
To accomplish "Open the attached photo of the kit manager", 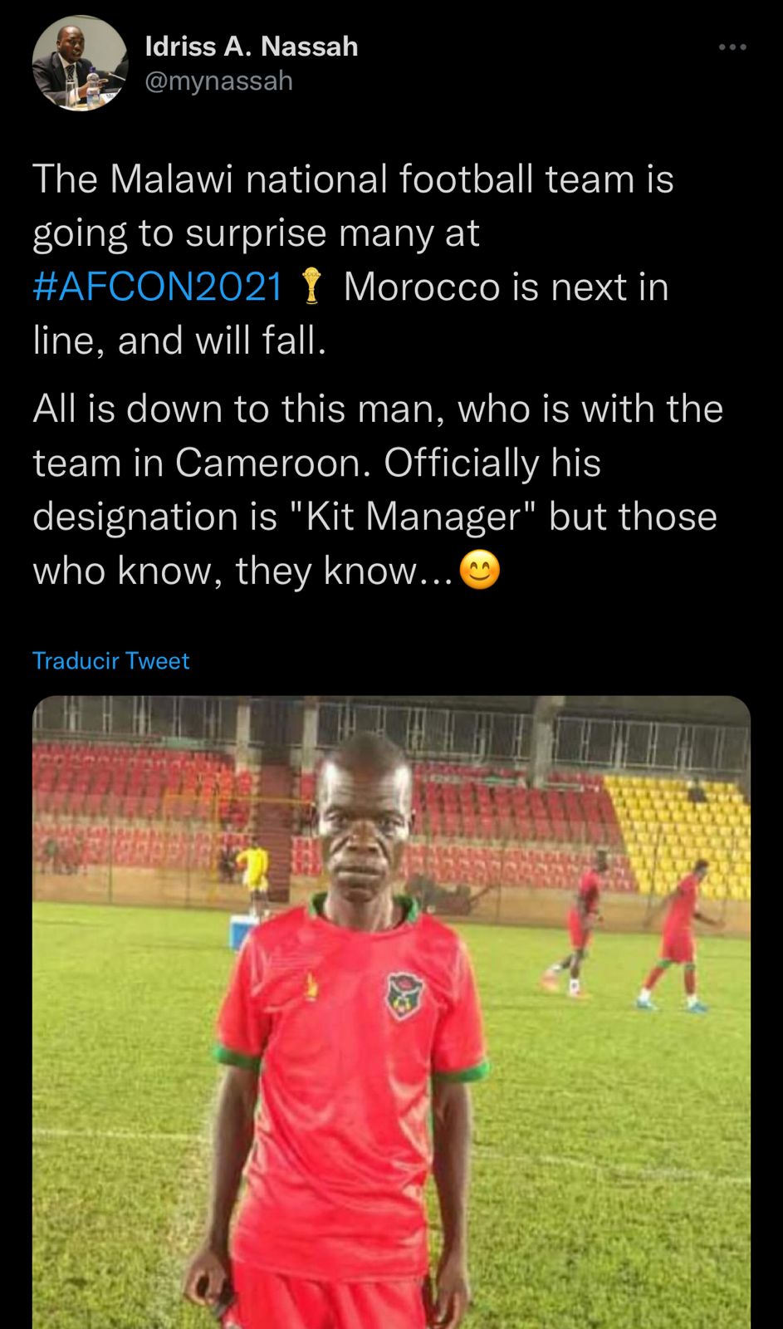I will 391,1080.
